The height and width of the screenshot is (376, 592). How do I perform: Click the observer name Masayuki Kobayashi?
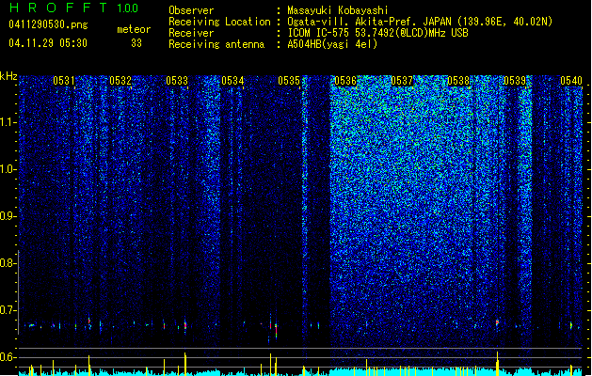pos(338,10)
